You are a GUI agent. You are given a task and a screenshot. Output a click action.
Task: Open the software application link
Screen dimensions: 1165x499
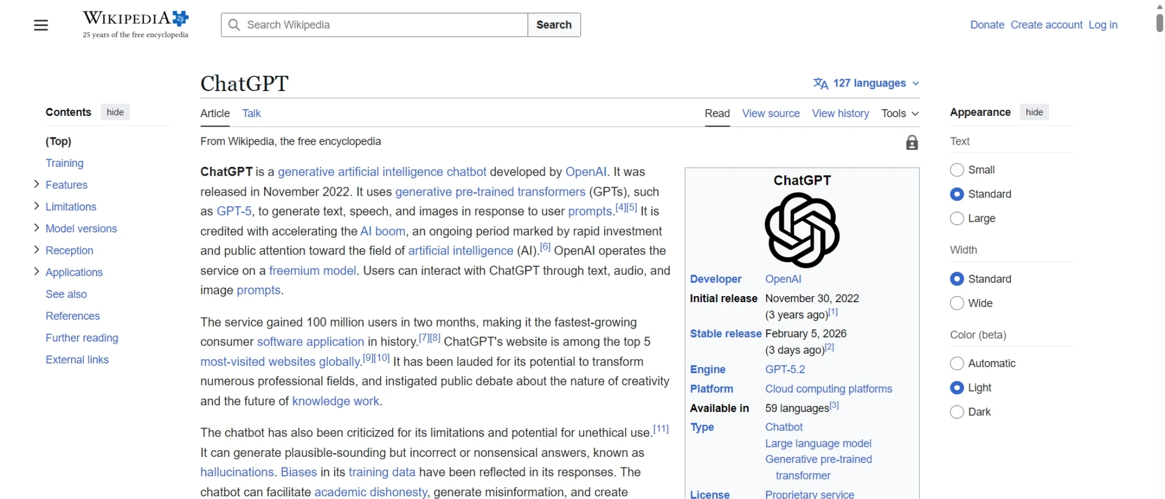point(311,342)
